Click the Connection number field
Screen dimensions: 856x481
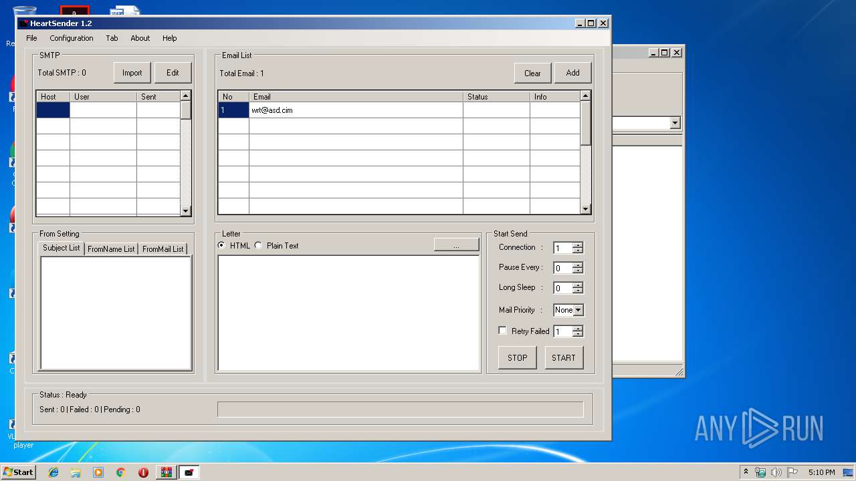(563, 248)
